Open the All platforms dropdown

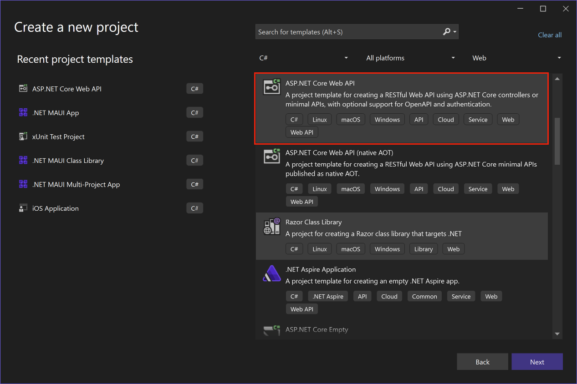pyautogui.click(x=410, y=58)
